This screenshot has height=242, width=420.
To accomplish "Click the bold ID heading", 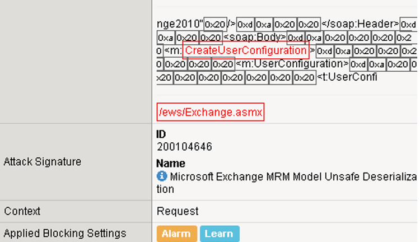I will tap(161, 135).
